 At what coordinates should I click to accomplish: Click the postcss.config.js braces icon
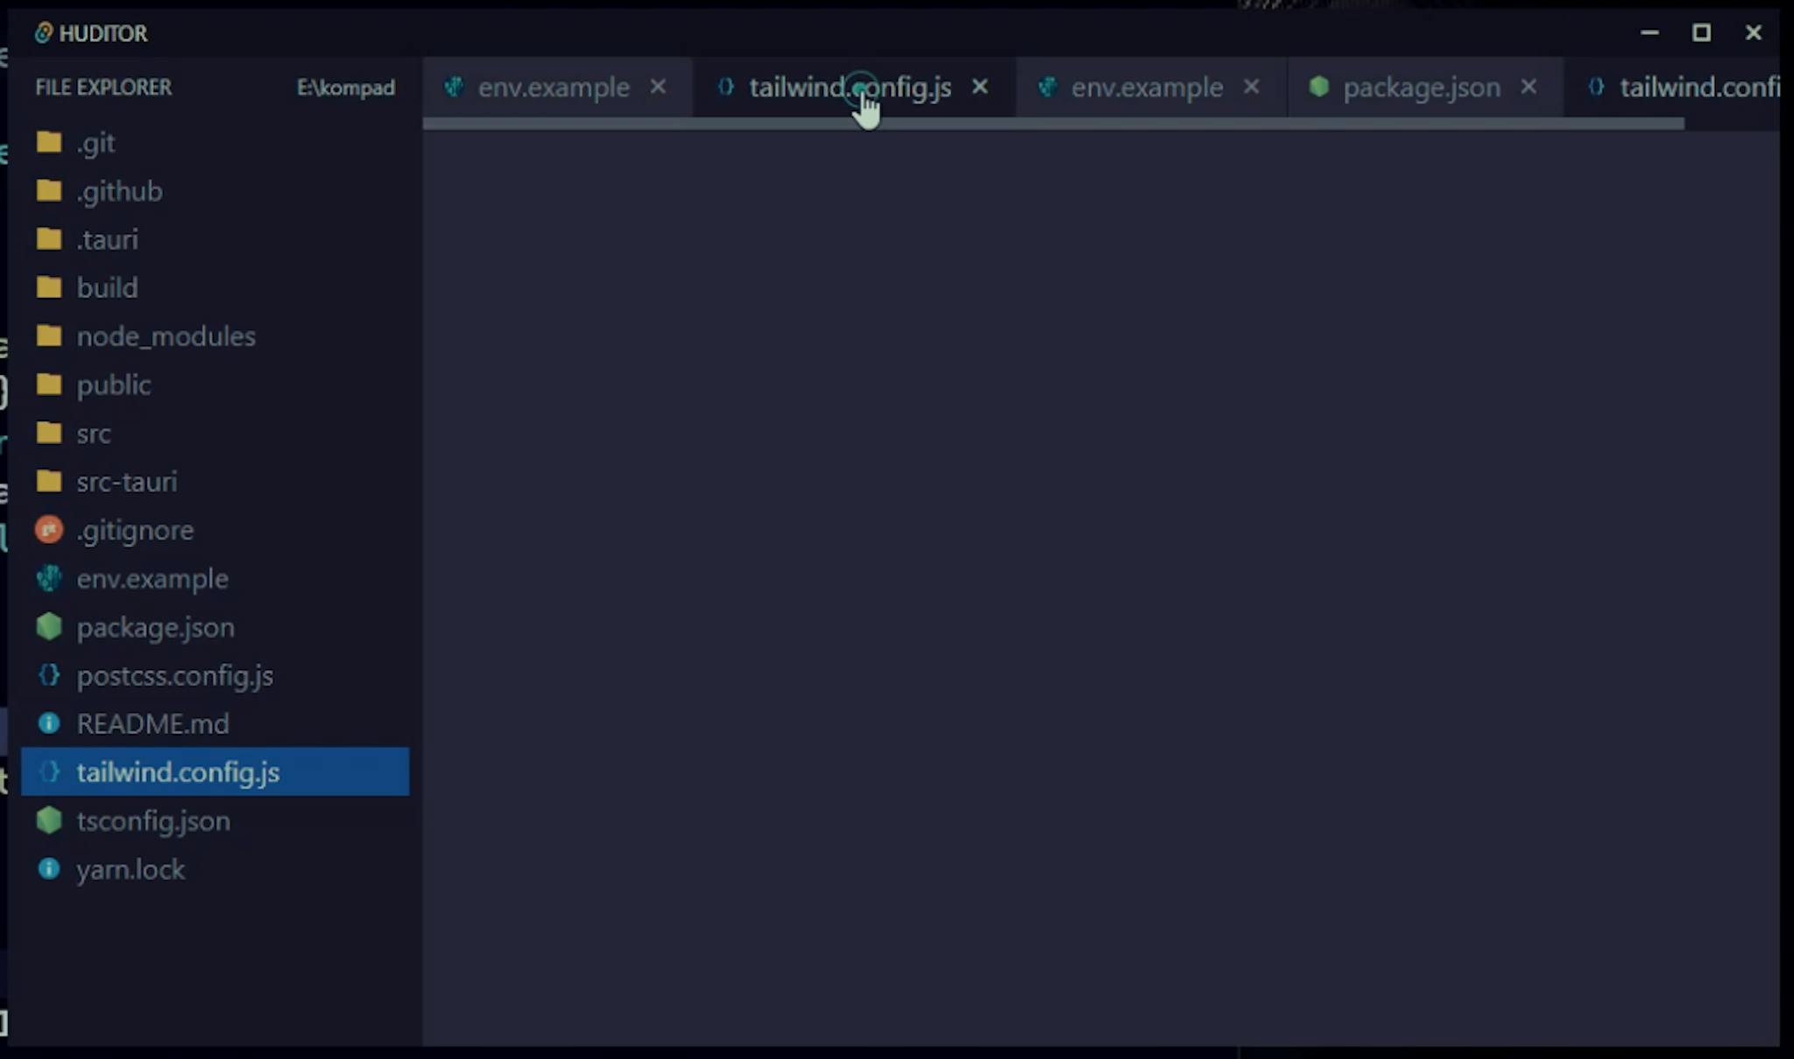pyautogui.click(x=49, y=675)
